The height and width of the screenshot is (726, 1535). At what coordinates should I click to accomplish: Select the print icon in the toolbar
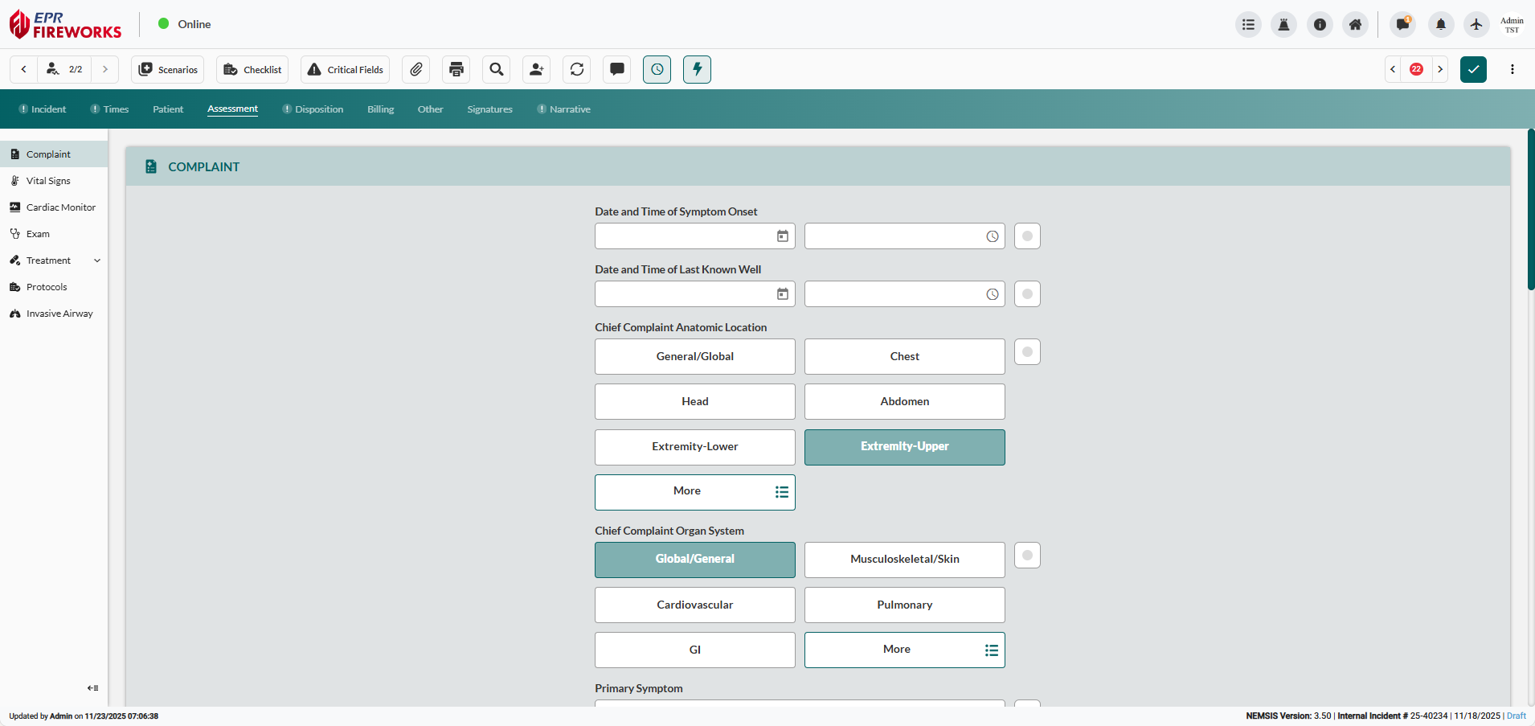click(x=456, y=69)
